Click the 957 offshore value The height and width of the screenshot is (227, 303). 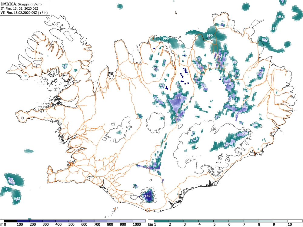(273, 28)
